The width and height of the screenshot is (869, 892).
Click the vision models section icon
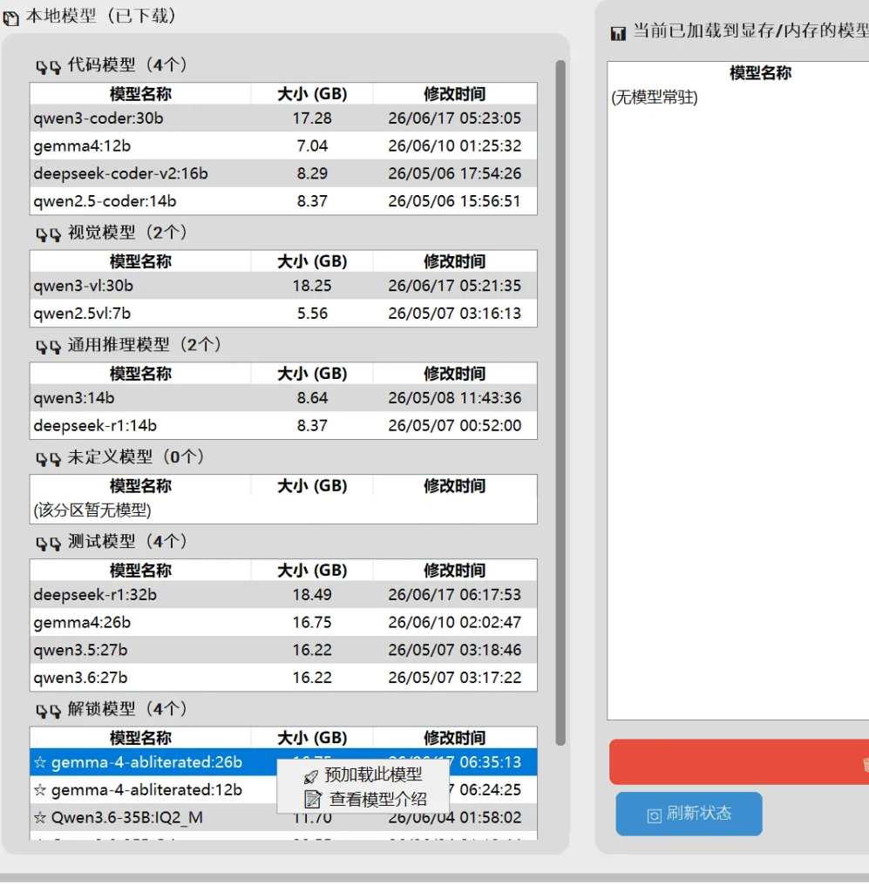pyautogui.click(x=48, y=234)
